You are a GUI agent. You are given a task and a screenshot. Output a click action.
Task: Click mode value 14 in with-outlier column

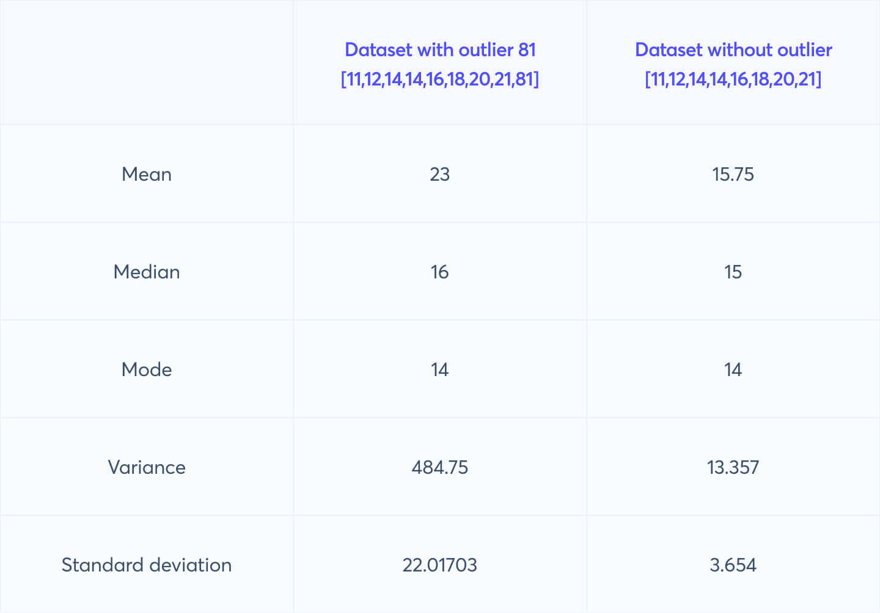[x=440, y=369]
